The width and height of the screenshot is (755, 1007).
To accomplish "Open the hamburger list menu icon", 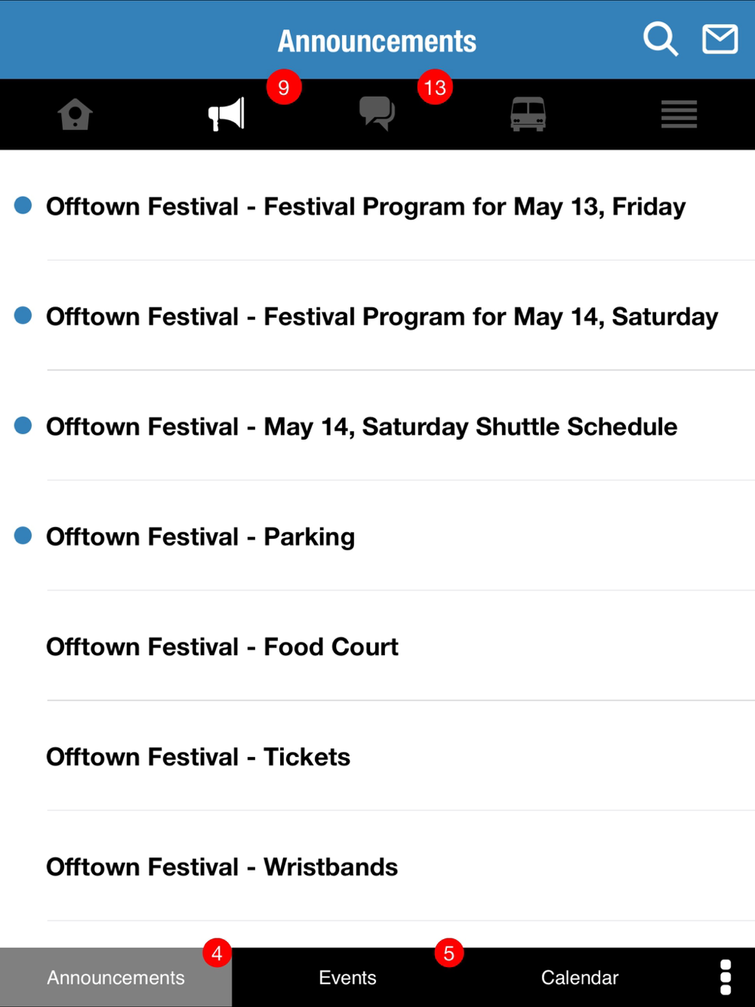I will point(679,115).
